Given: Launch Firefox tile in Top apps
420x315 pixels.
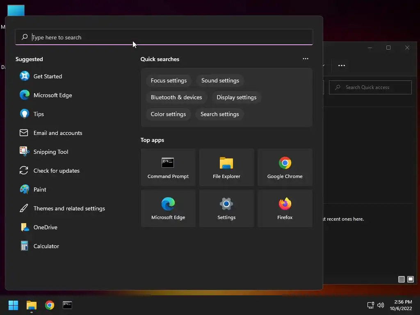Looking at the screenshot, I should (285, 208).
